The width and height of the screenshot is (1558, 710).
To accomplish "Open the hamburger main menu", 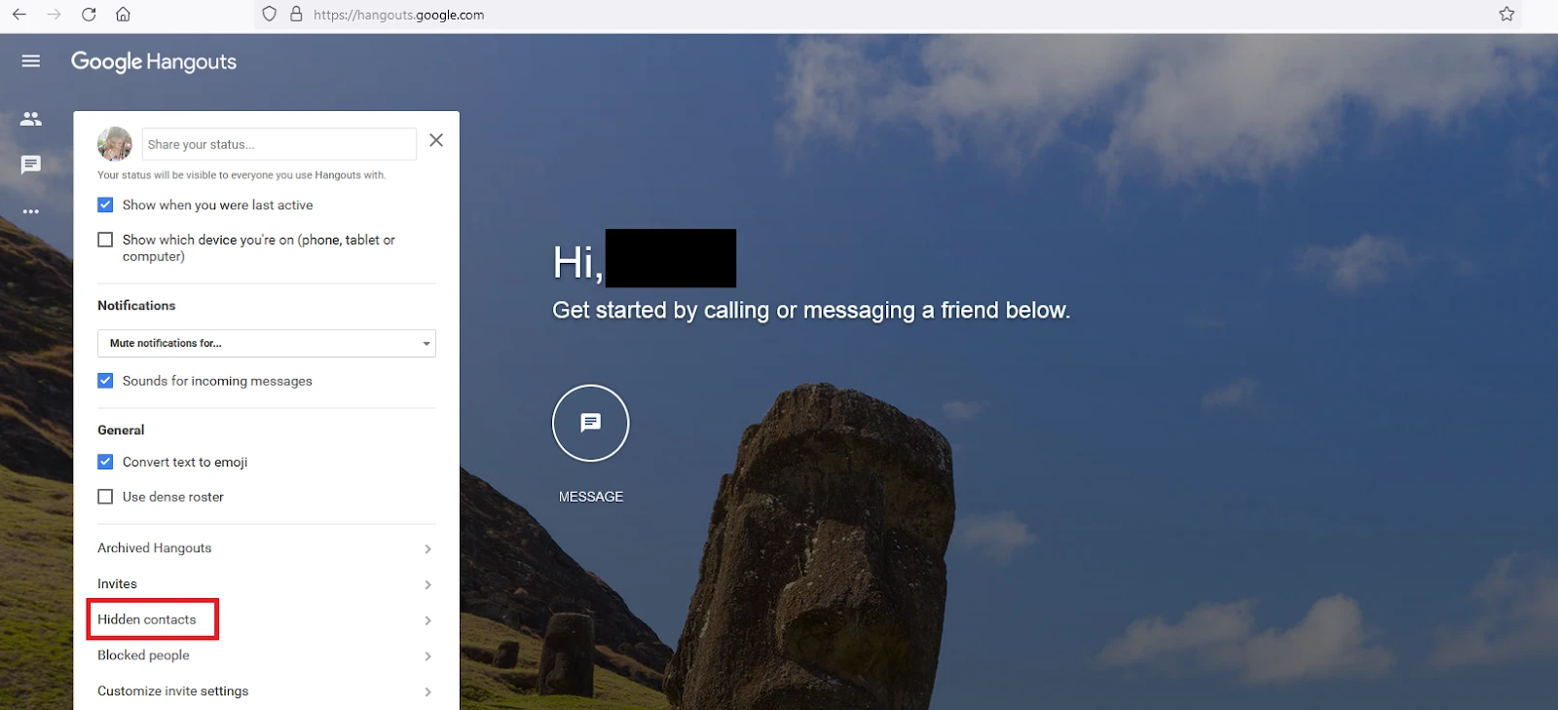I will 31,61.
